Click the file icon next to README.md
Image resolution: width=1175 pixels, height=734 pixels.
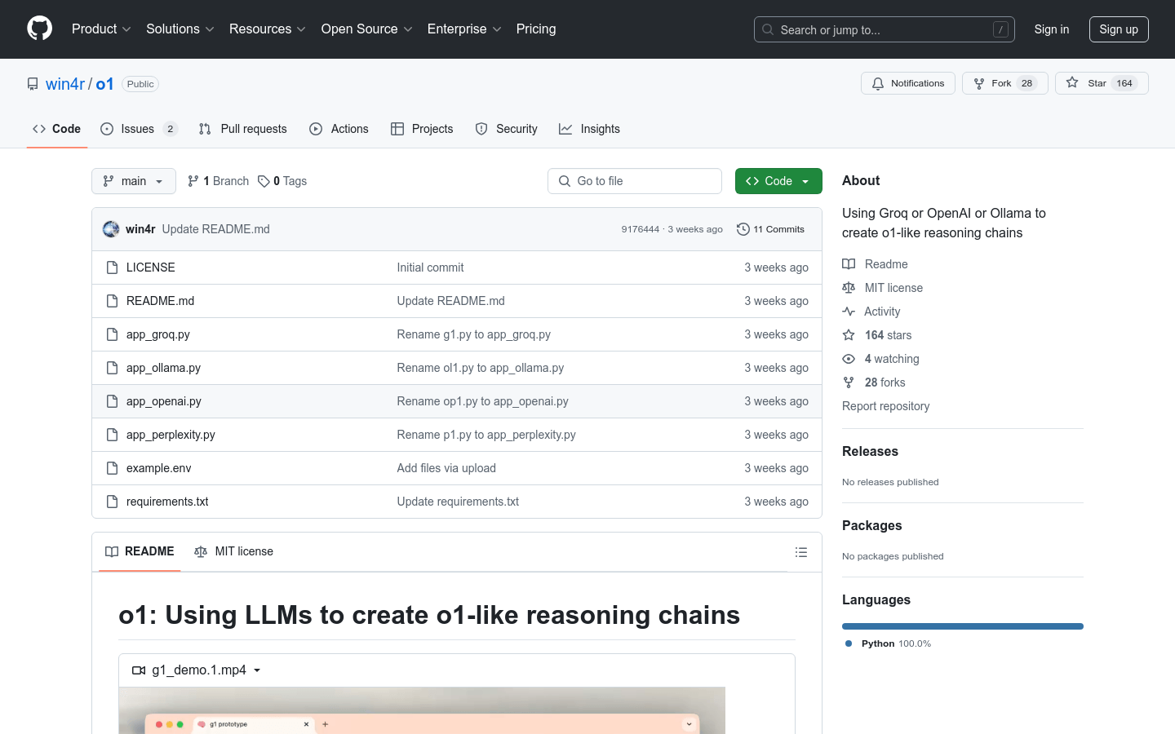113,301
